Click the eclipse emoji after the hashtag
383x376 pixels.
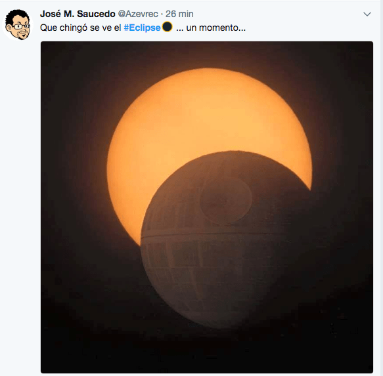pos(168,27)
